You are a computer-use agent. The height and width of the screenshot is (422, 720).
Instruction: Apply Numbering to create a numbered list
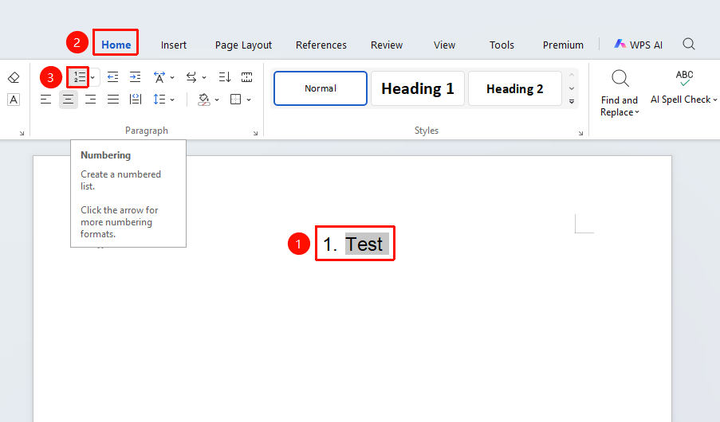pos(80,77)
